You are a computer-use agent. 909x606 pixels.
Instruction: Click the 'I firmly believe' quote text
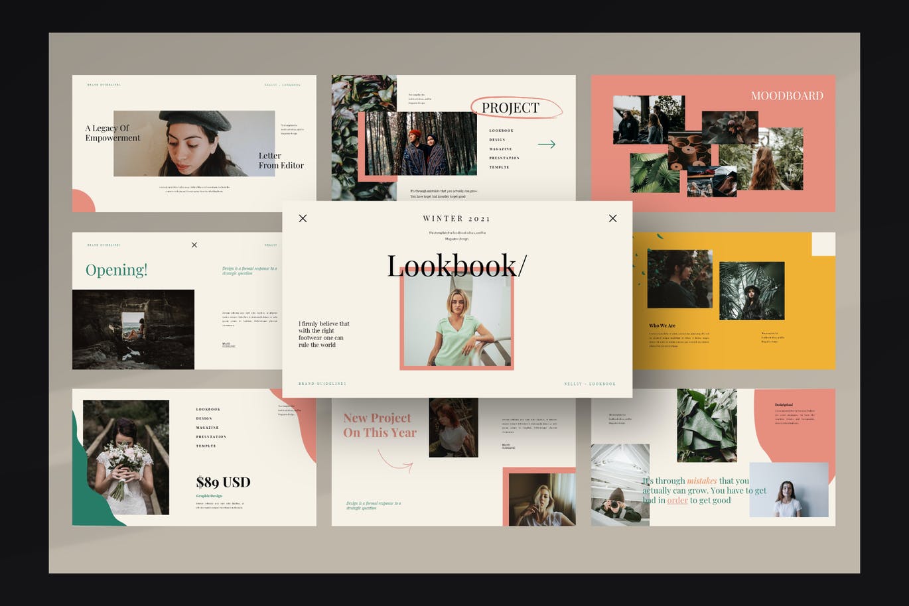coord(324,334)
